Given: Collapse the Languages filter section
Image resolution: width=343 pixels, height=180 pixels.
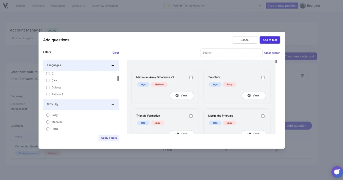Looking at the screenshot, I should click(x=113, y=65).
